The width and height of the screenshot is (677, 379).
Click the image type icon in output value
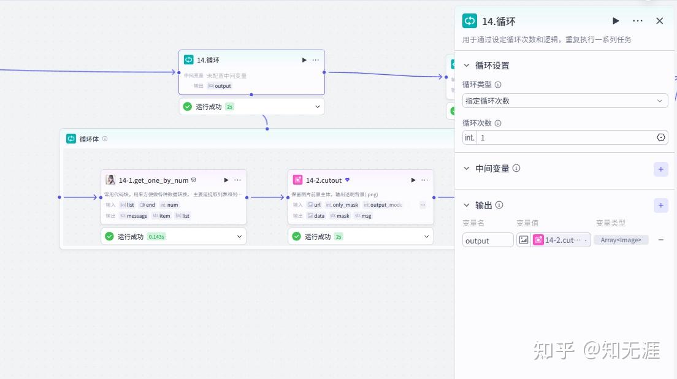pos(523,240)
